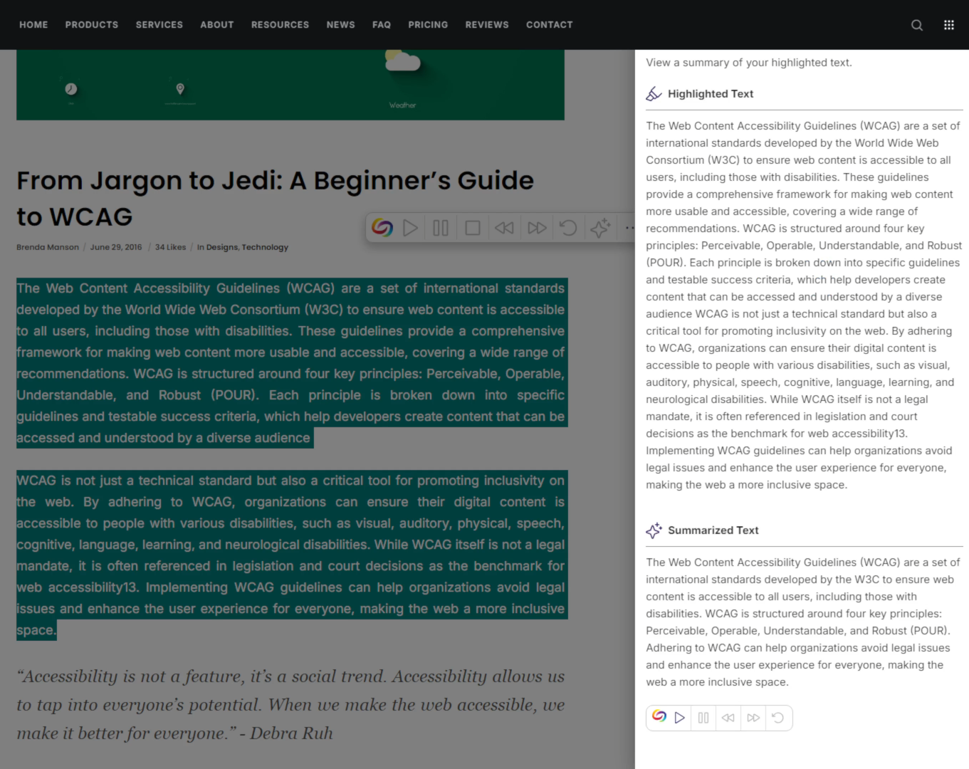Fast-forward using the floating toolbar icon
Viewport: 969px width, 769px height.
537,228
